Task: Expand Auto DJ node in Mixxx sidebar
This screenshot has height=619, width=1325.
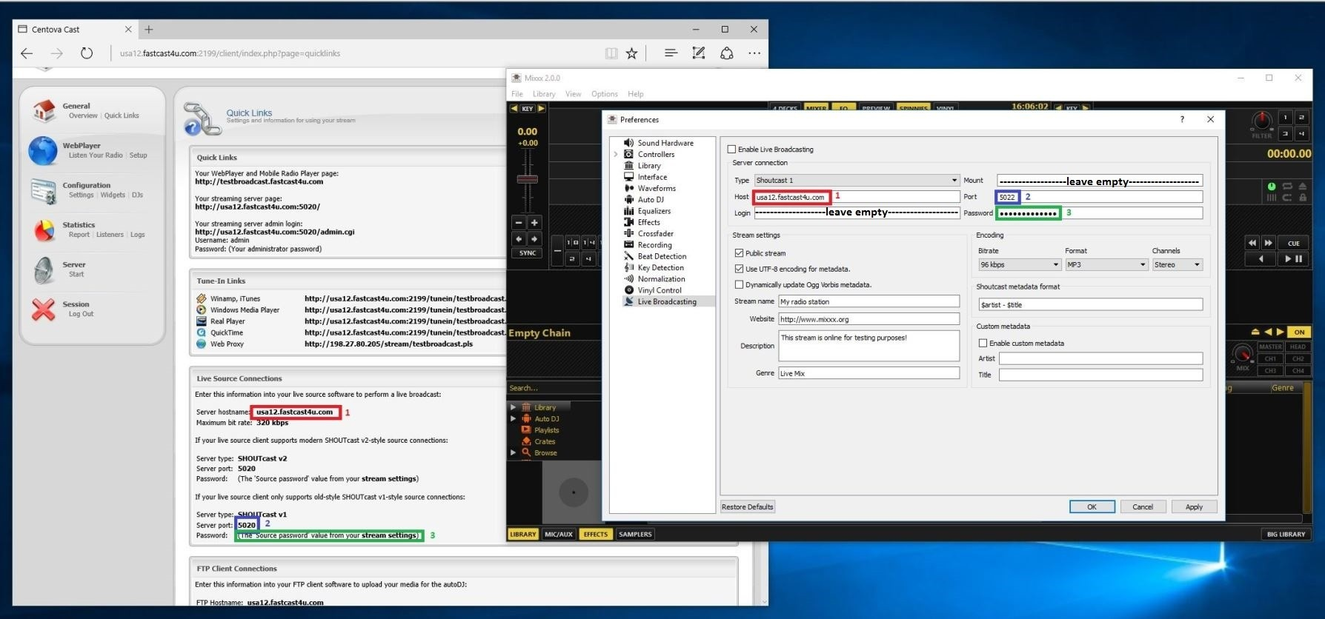Action: (513, 418)
